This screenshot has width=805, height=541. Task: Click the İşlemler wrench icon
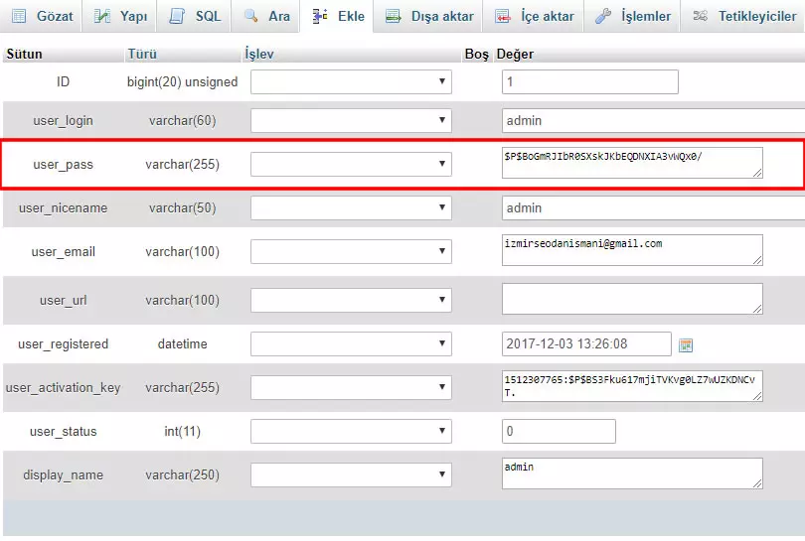pos(603,17)
